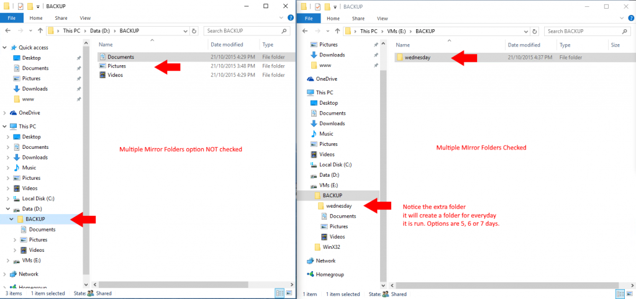Select Network in right window navigation
This screenshot has width=636, height=299.
tap(325, 261)
